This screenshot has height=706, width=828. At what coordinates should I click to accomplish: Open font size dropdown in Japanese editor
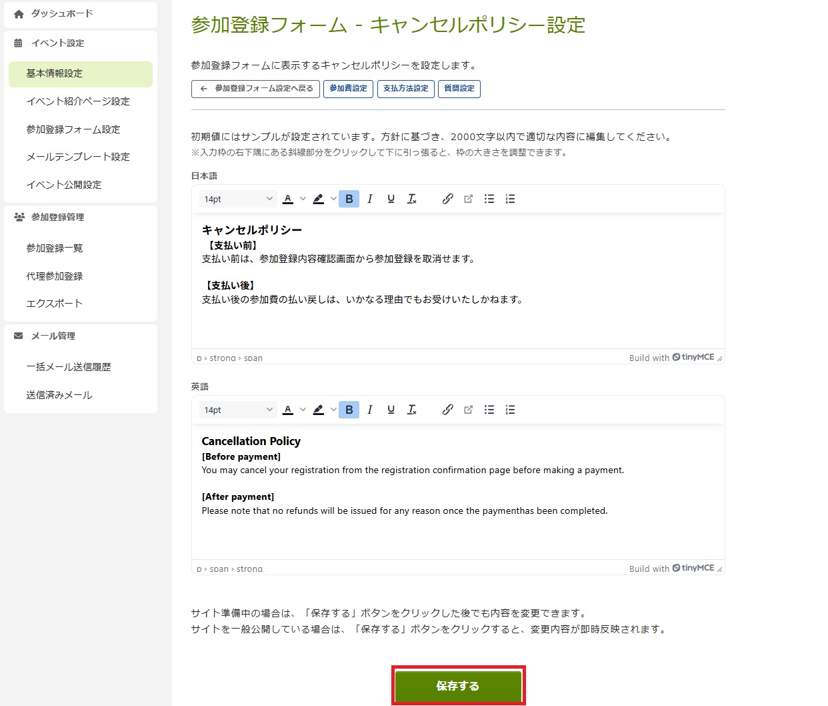(238, 199)
